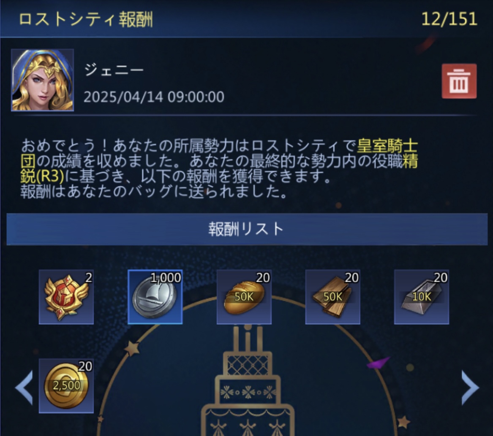Click the ロストシティ報酬 title
The image size is (493, 436).
point(86,19)
